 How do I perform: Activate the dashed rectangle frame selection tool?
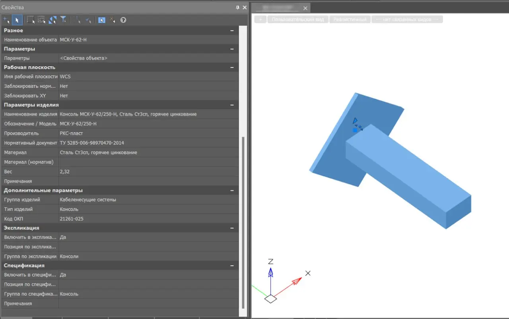[x=30, y=19]
